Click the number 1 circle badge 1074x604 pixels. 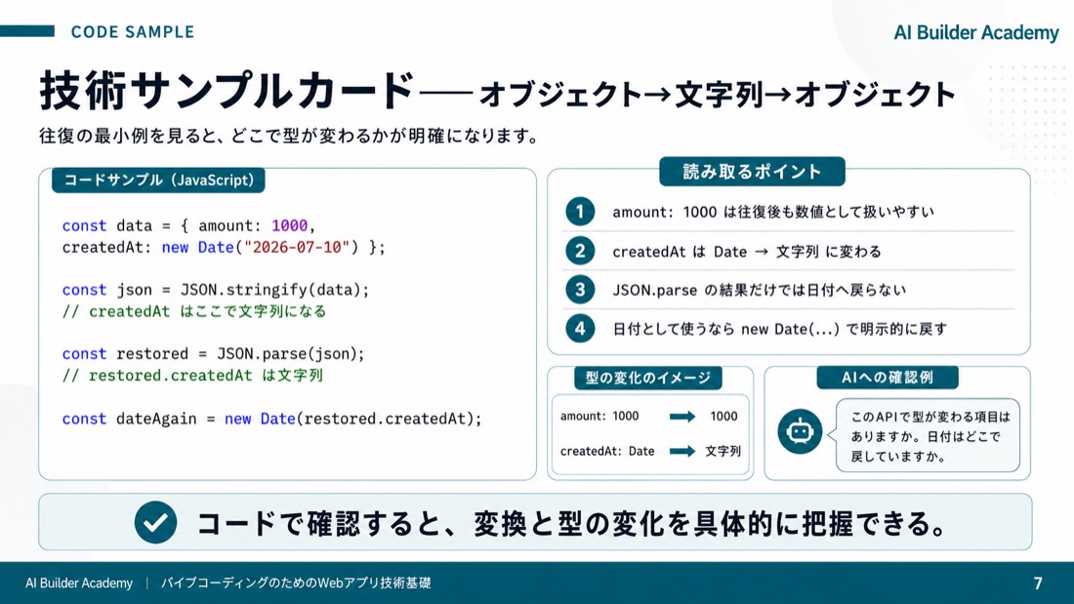(x=579, y=212)
